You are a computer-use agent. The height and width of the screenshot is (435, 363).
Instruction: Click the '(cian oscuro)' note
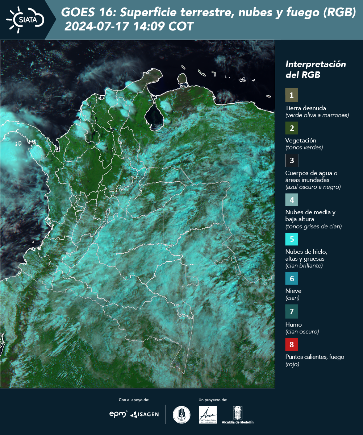tap(302, 331)
